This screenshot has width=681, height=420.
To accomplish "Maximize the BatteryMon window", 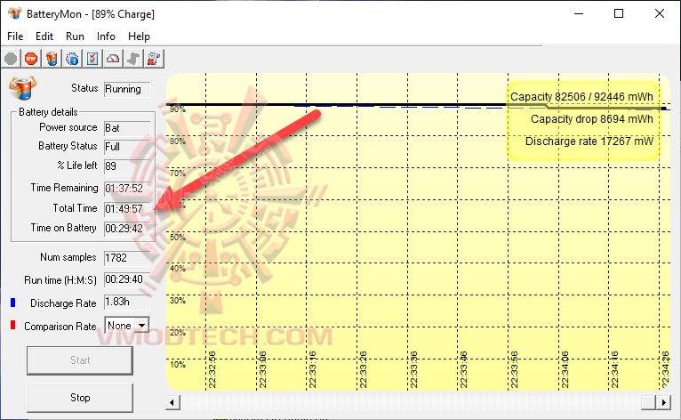I will (x=619, y=13).
